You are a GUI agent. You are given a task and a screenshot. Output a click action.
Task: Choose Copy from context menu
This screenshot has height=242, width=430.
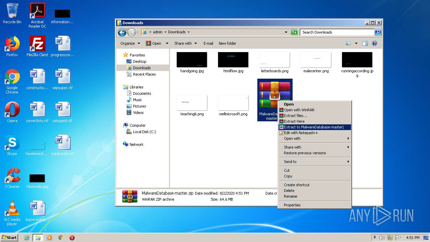click(315, 176)
